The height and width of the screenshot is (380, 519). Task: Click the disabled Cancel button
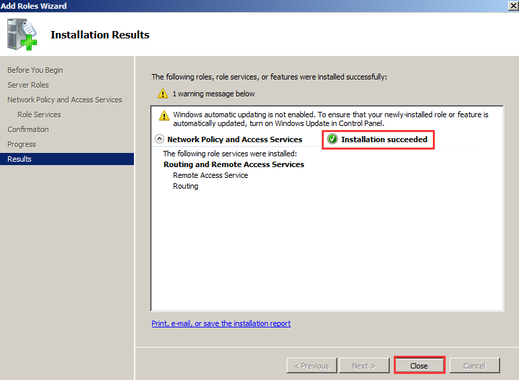click(x=475, y=365)
